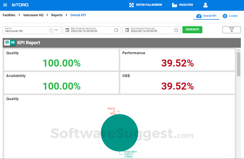Screen dimensions: 244x159
Task: Switch to the Losses tab
Action: click(230, 16)
